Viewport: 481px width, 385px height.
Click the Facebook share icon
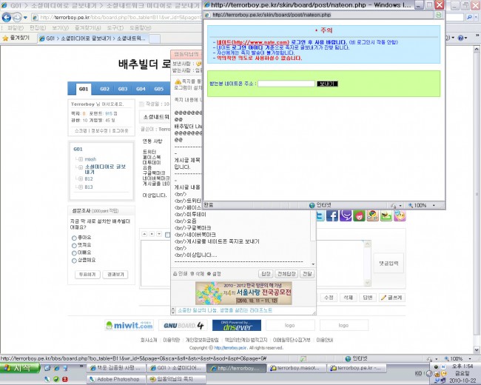point(332,215)
